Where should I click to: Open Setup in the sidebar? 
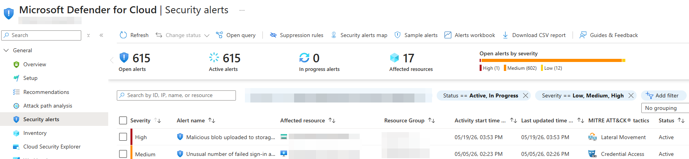tap(30, 78)
